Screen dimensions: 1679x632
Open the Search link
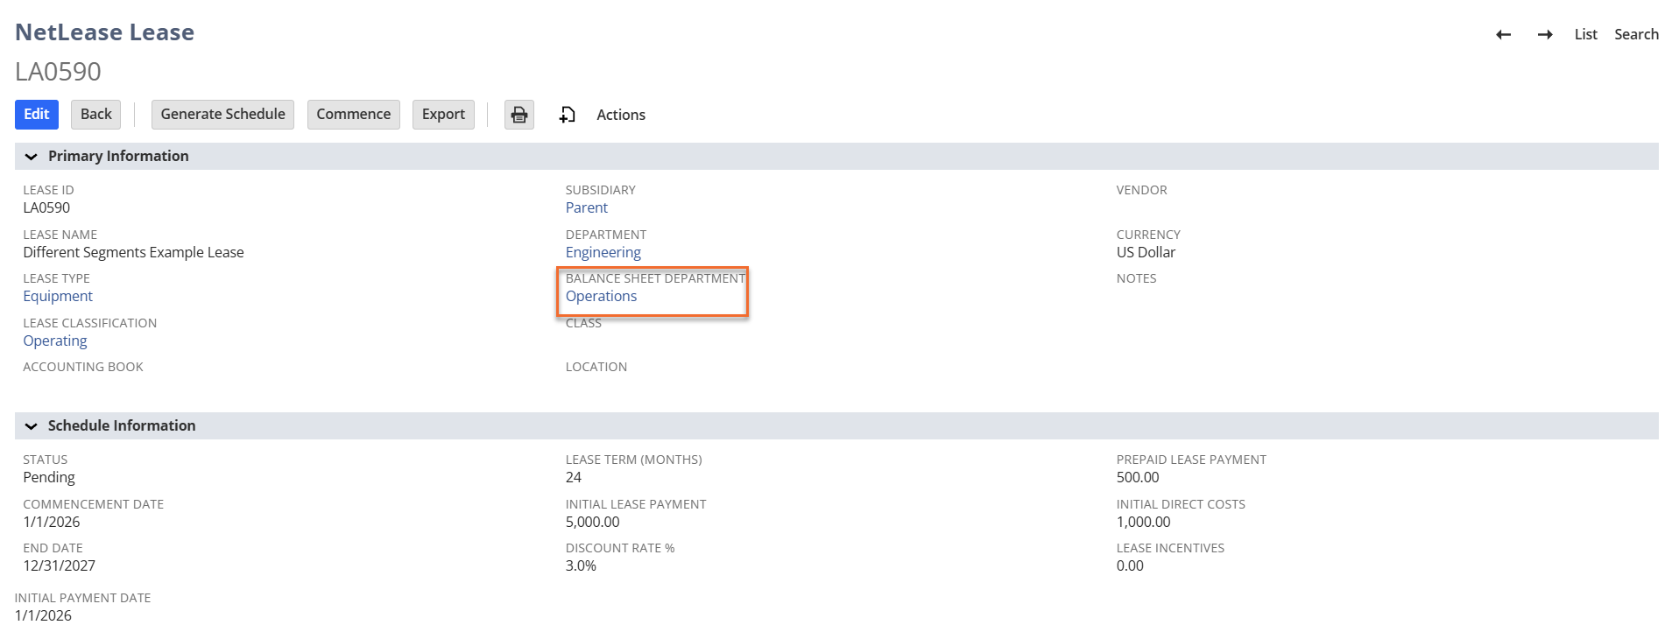coord(1636,34)
